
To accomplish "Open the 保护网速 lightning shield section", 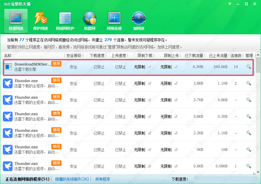I will (x=41, y=21).
